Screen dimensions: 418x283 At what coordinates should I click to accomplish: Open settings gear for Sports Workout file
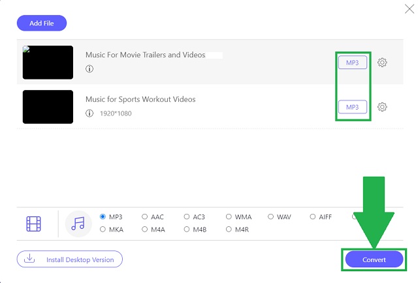pyautogui.click(x=382, y=107)
